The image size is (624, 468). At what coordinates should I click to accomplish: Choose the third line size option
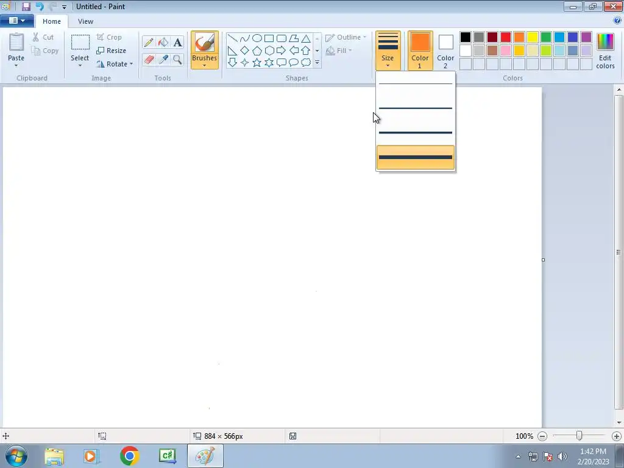[x=416, y=132]
